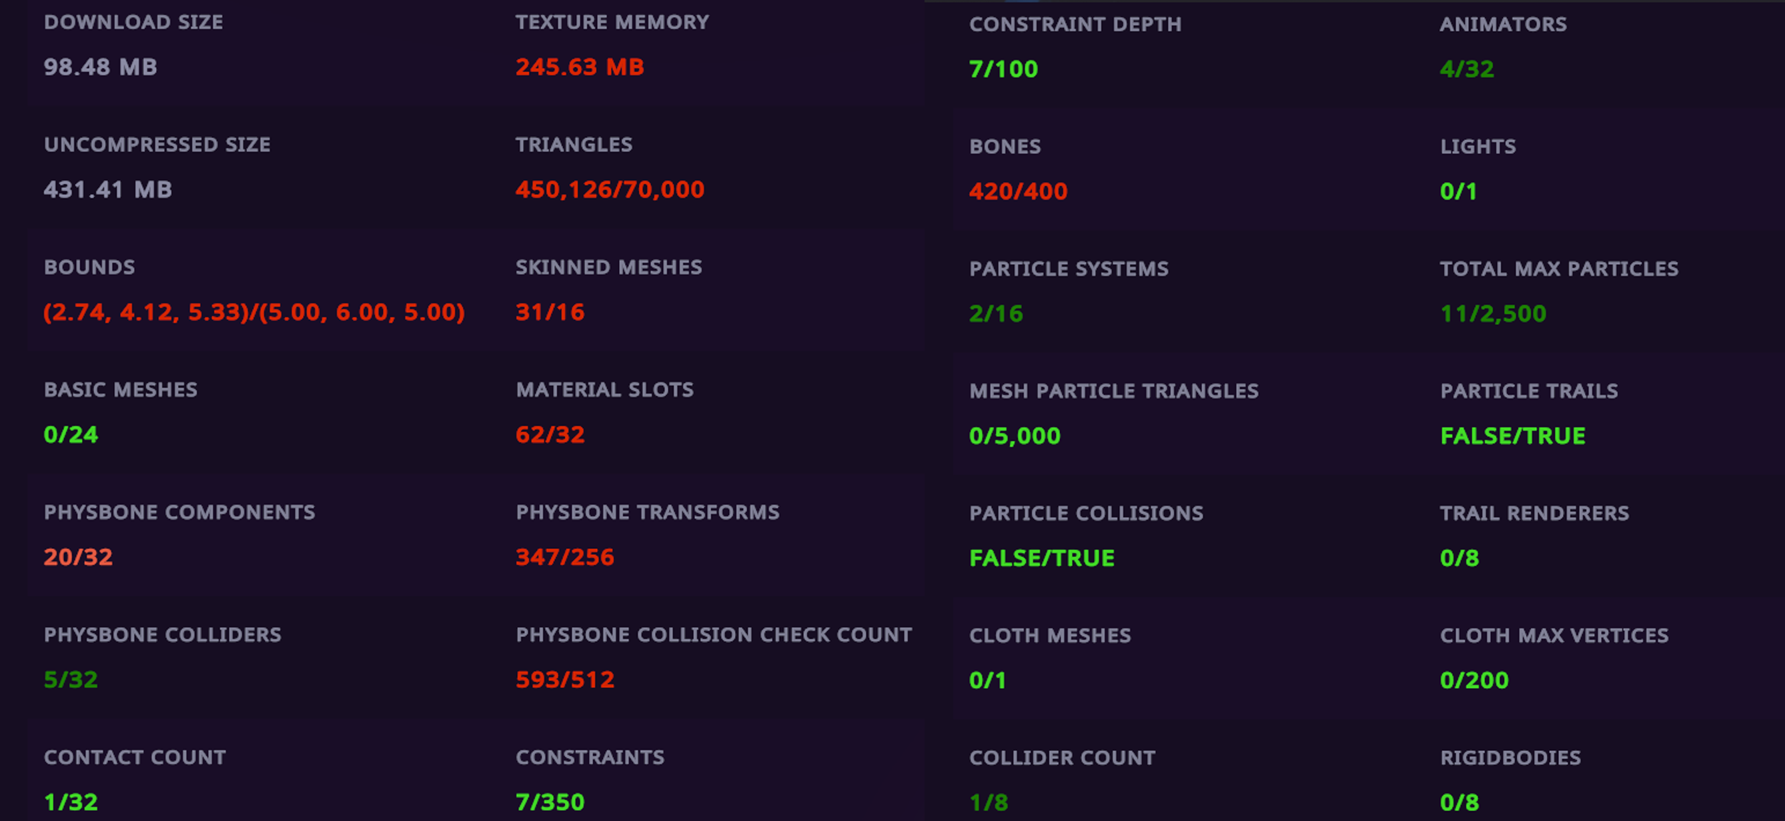This screenshot has width=1785, height=821.
Task: Select the Skinned Meshes 31/16 stat
Action: 550,313
